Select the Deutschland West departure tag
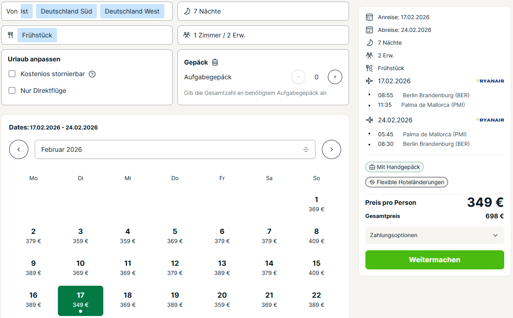Image resolution: width=513 pixels, height=318 pixels. coord(132,11)
